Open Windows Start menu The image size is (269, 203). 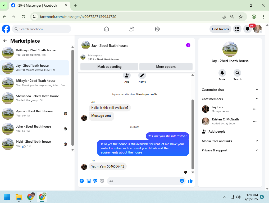(x=7, y=197)
